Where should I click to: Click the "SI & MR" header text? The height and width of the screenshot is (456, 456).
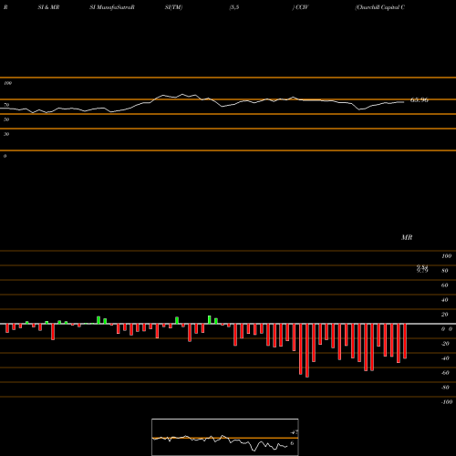[48, 7]
